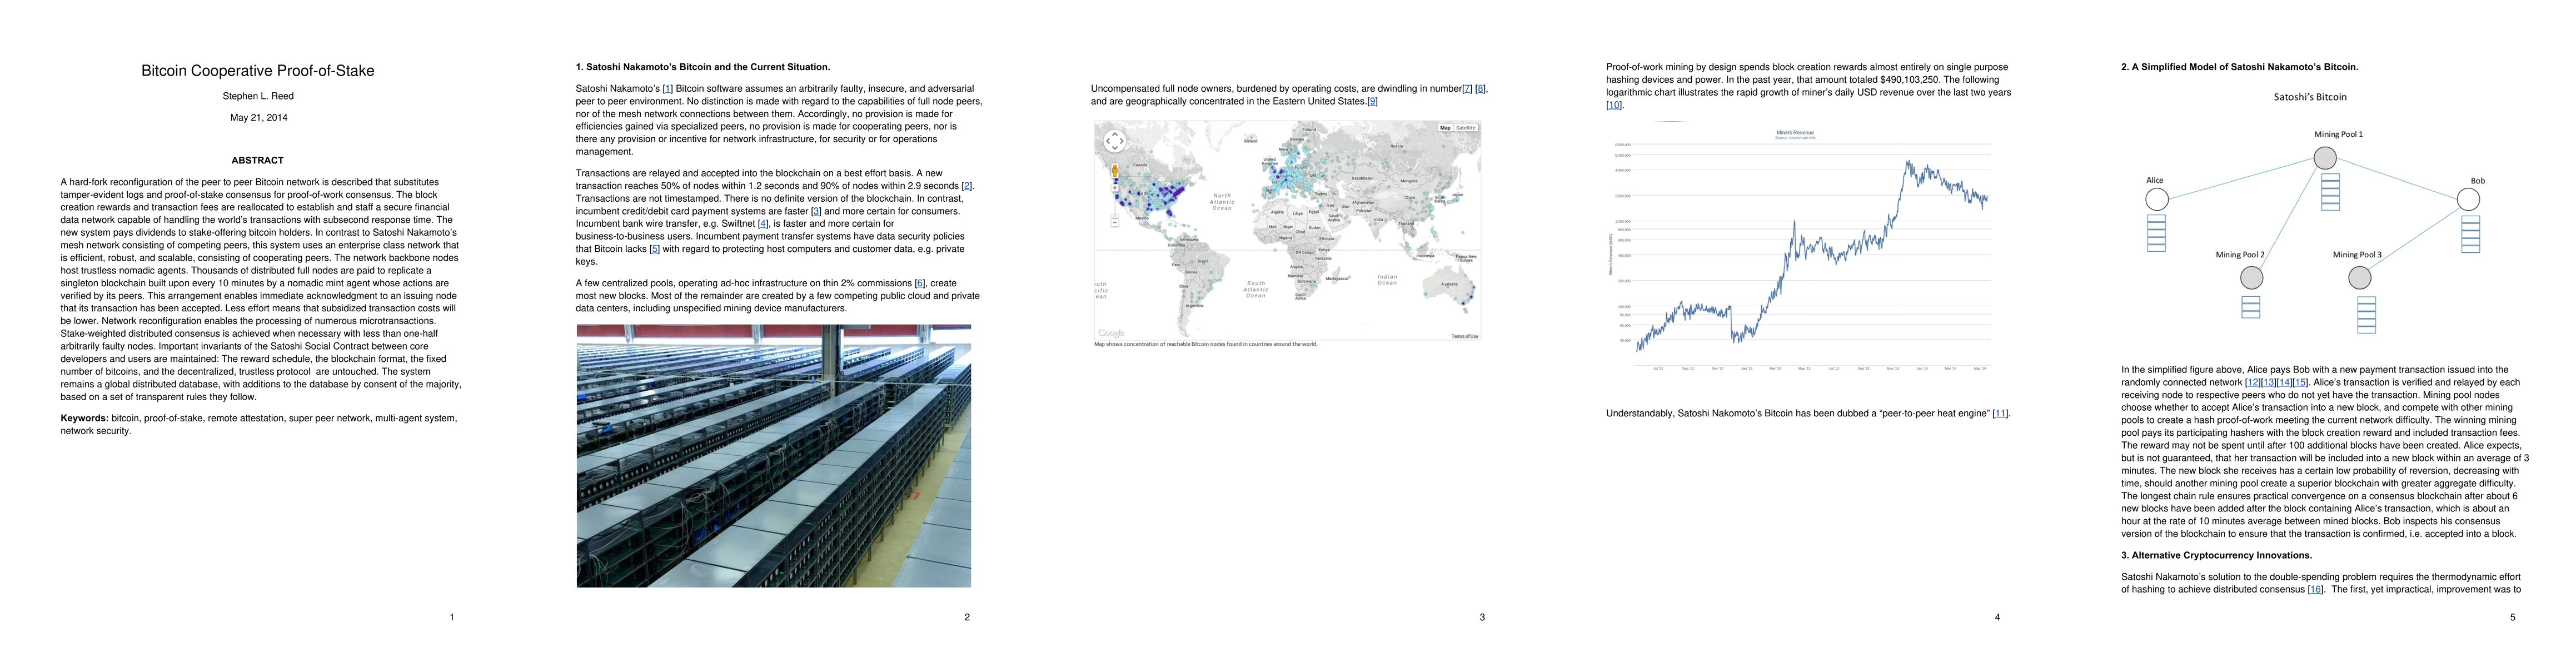Click the Miners Revenue chart title
Viewport: 2576px width, 667px height.
[1795, 132]
